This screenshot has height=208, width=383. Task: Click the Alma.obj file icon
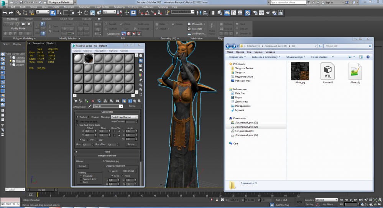(355, 71)
